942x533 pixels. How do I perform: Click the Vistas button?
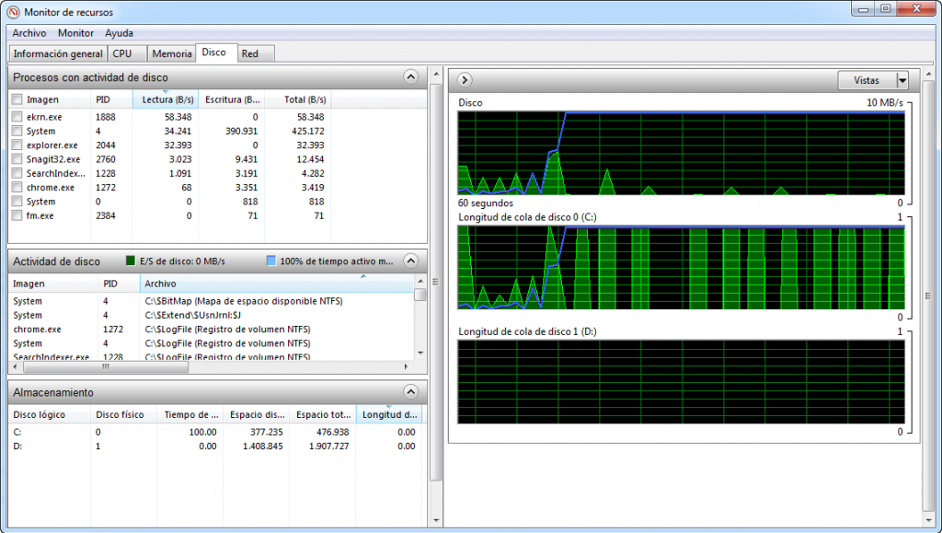pyautogui.click(x=867, y=80)
